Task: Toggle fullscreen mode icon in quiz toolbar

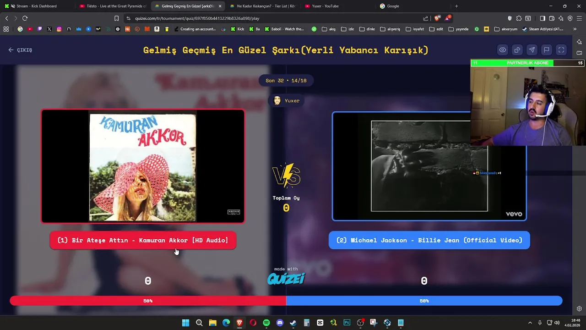Action: pos(561,50)
